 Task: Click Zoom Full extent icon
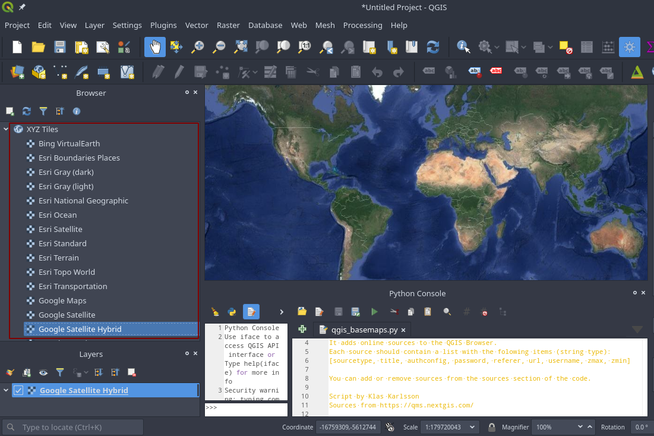tap(241, 47)
